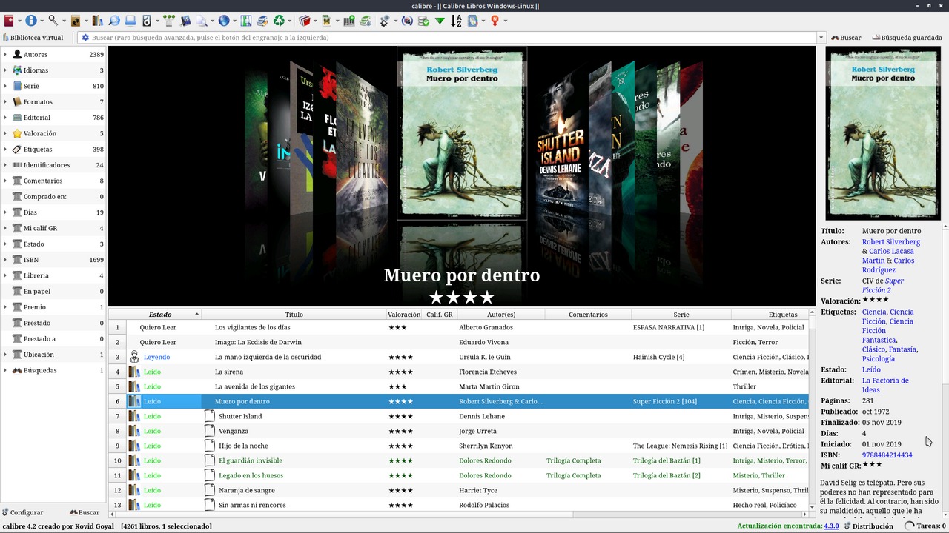Open the search history dropdown arrow
Screen dimensions: 949x533
[821, 38]
